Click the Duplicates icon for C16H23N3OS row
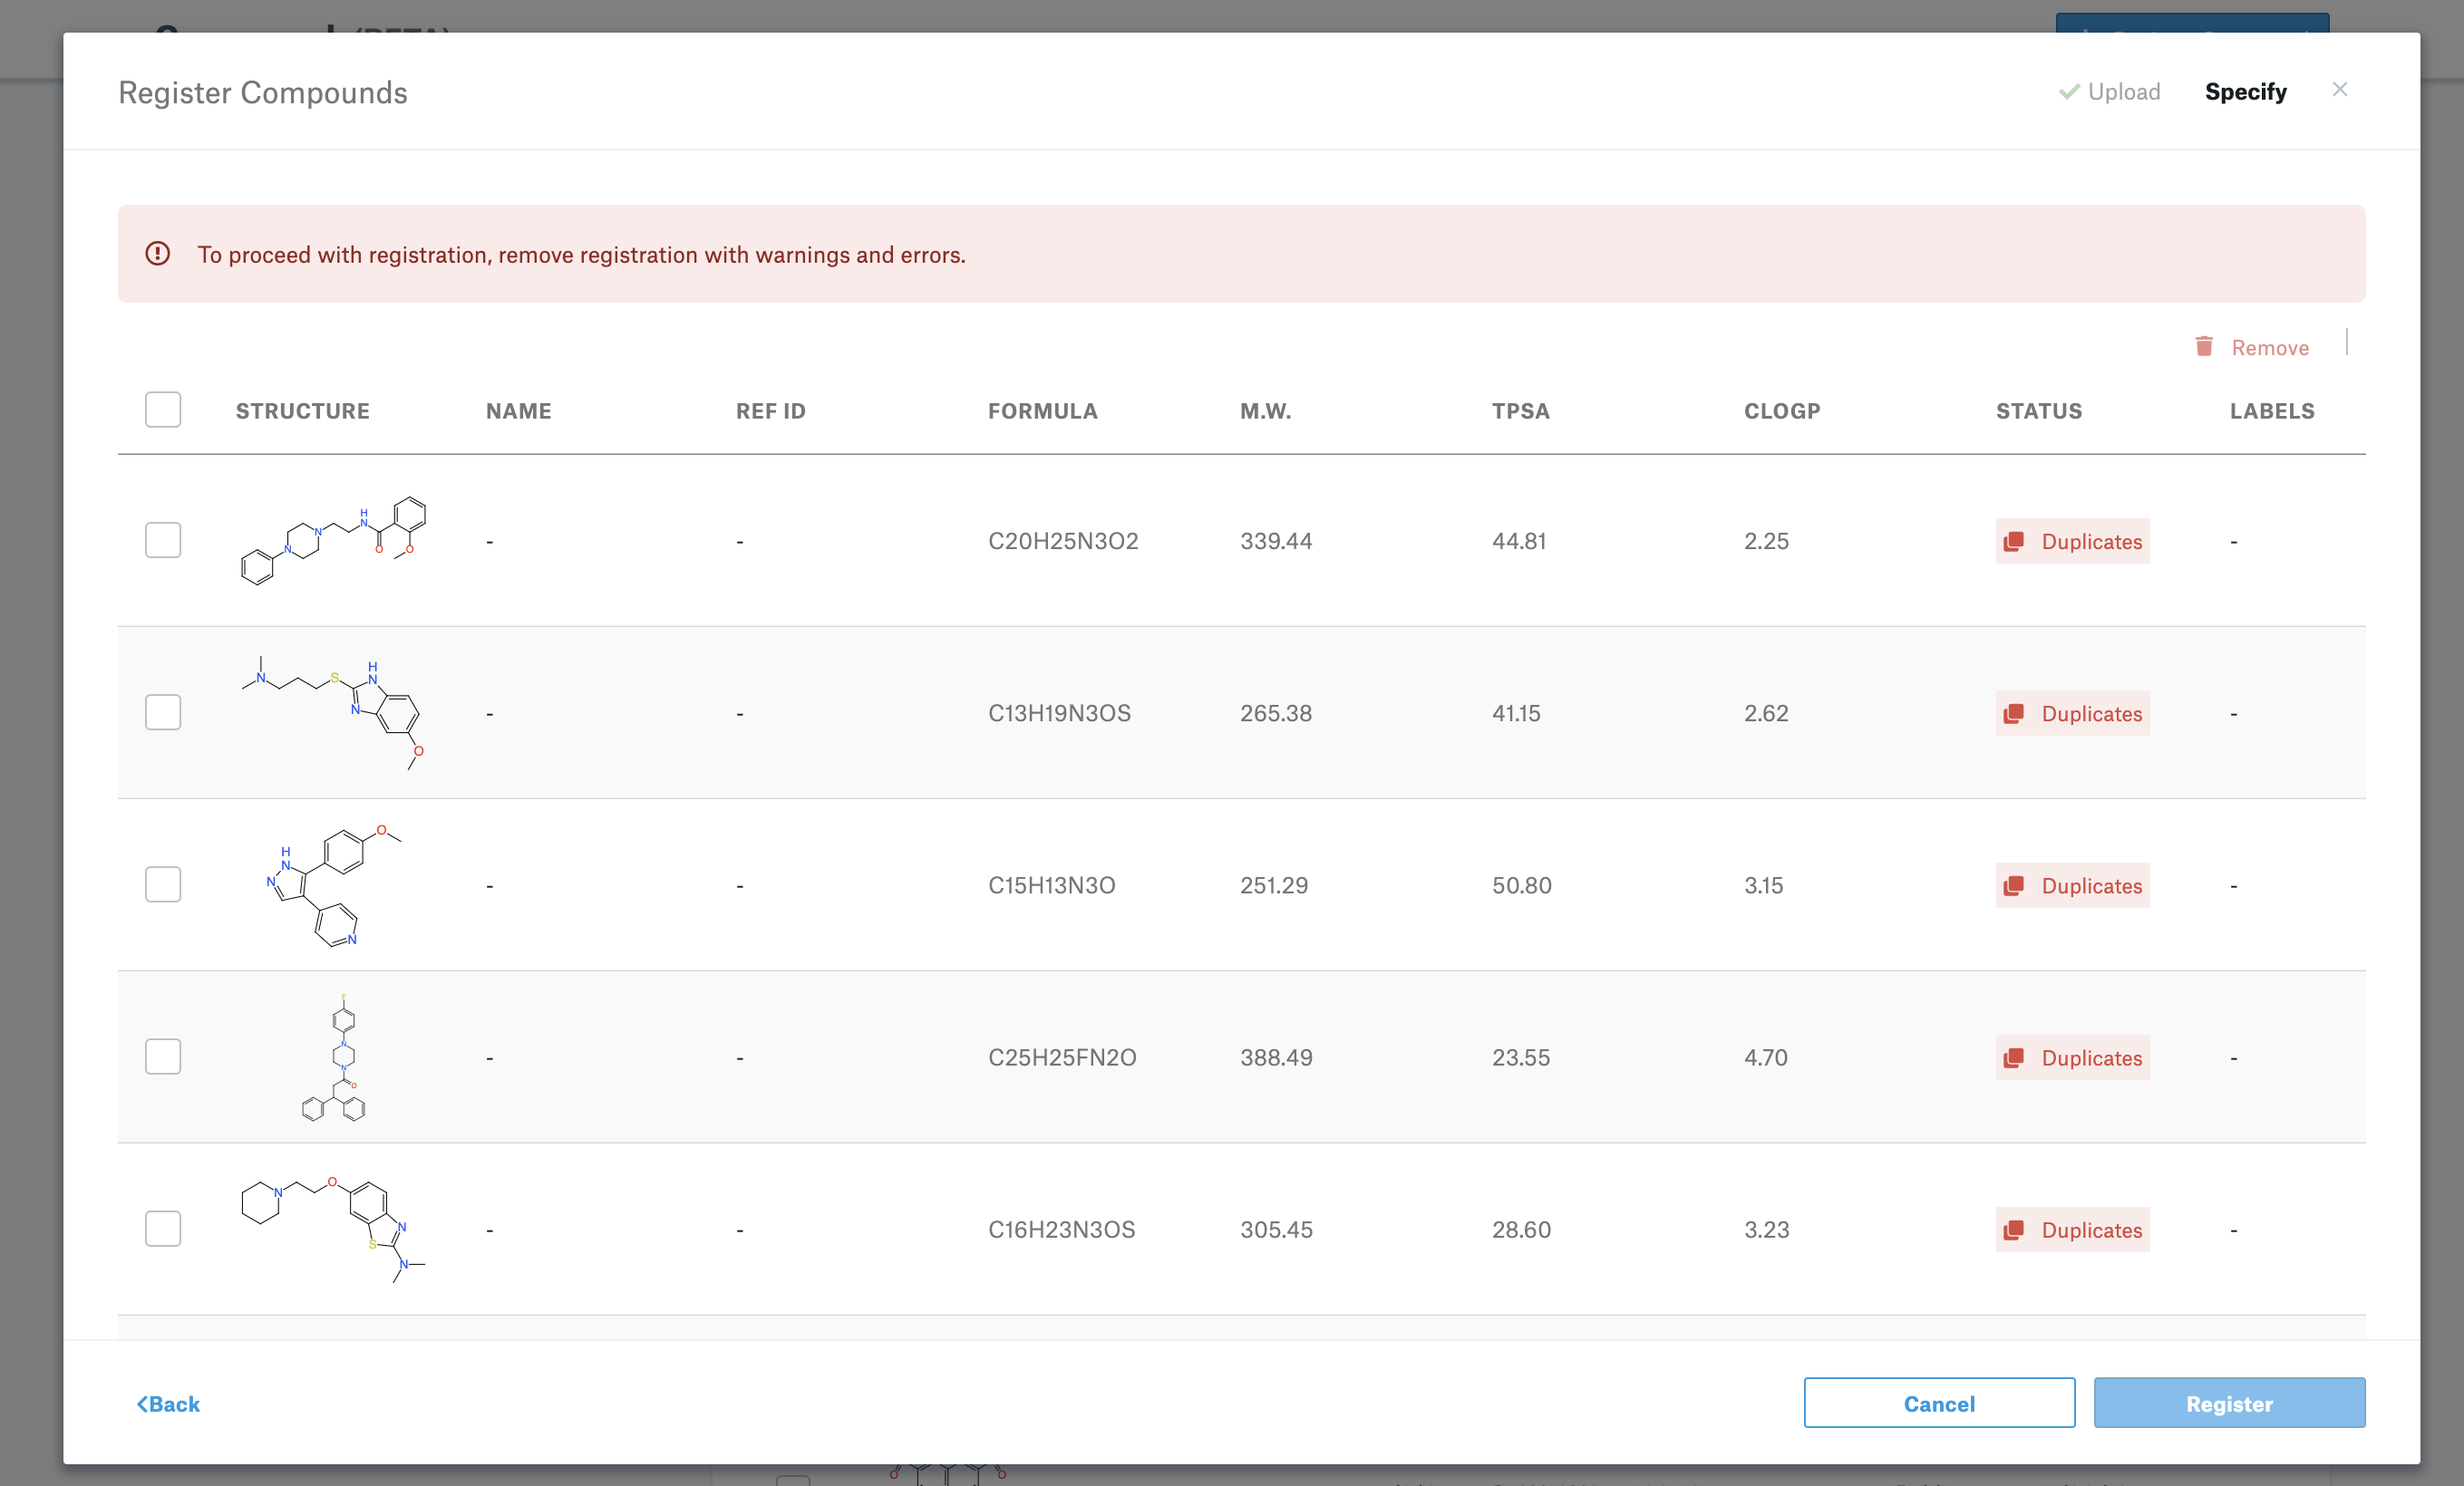This screenshot has height=1486, width=2464. click(2014, 1230)
